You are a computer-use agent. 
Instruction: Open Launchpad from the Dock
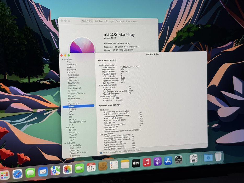click(4, 175)
